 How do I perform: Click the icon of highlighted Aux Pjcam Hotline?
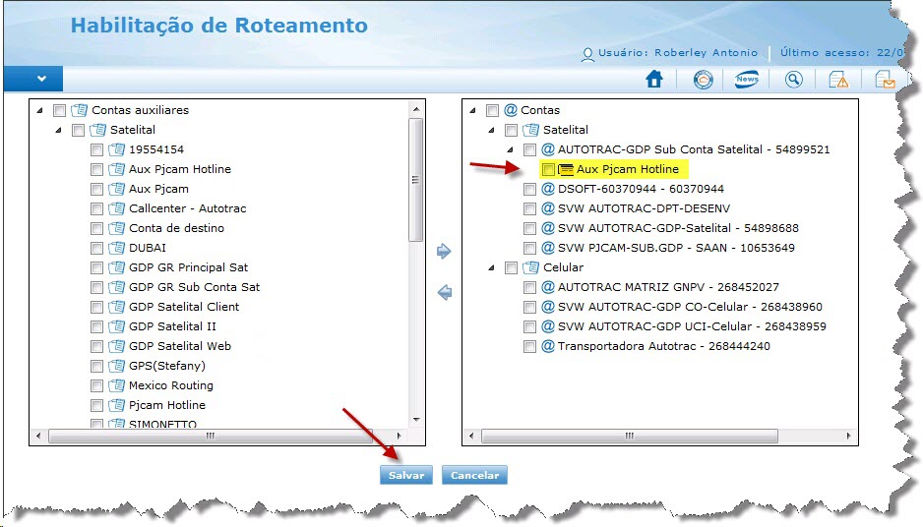566,169
